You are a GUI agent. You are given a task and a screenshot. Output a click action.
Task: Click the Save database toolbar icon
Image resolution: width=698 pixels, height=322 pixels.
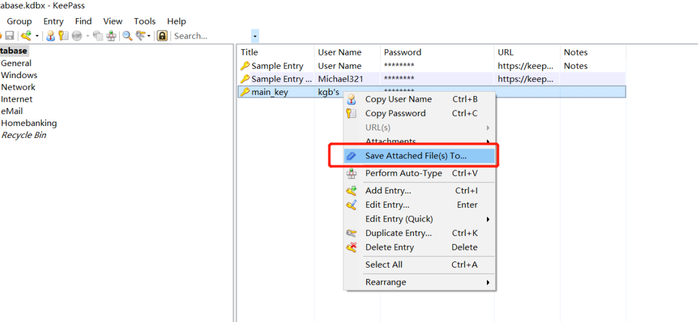[9, 36]
